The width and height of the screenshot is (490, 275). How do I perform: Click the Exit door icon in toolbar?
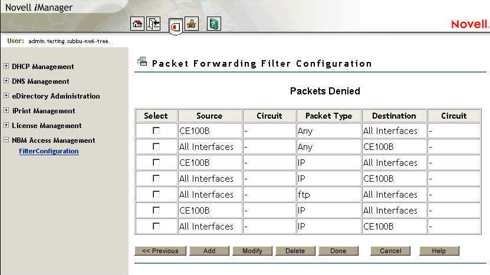(153, 24)
